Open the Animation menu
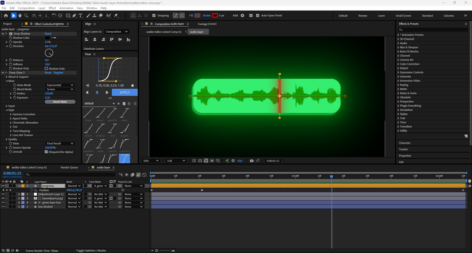 [x=66, y=8]
